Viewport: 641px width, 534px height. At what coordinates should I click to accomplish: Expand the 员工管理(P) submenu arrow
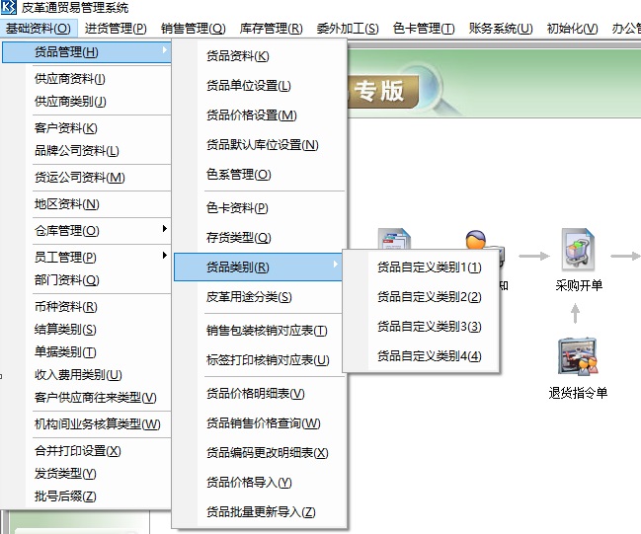click(x=164, y=256)
